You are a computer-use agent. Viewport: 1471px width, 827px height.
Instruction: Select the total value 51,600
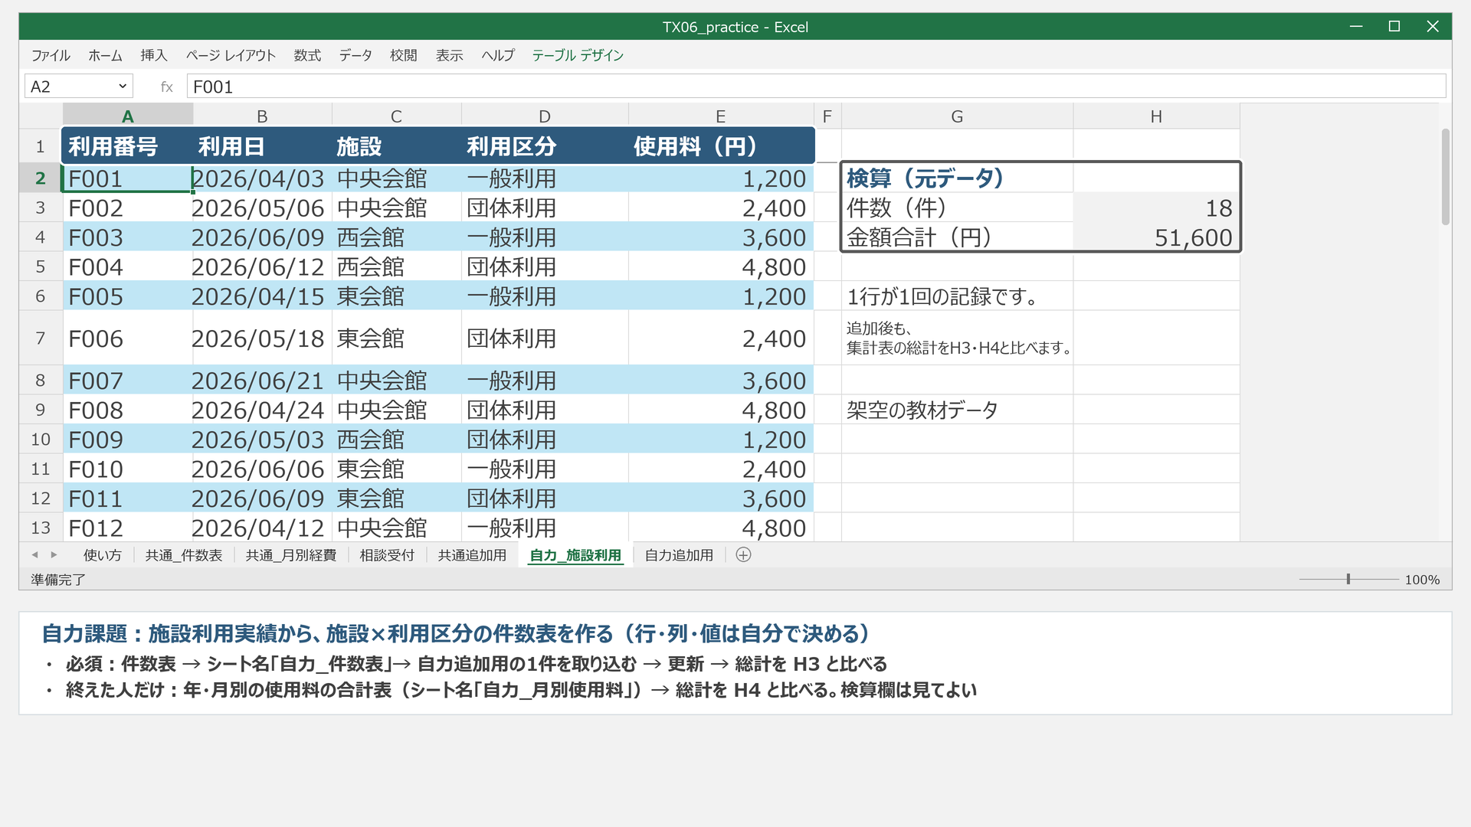[1156, 237]
